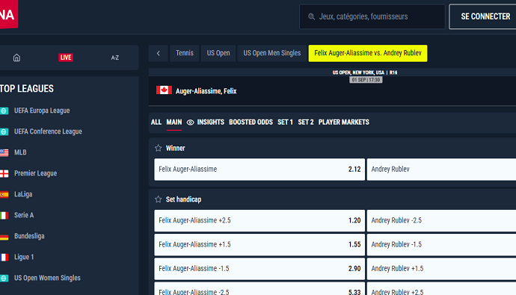Select Andrey Rublev -1.5 handicap

[442, 245]
